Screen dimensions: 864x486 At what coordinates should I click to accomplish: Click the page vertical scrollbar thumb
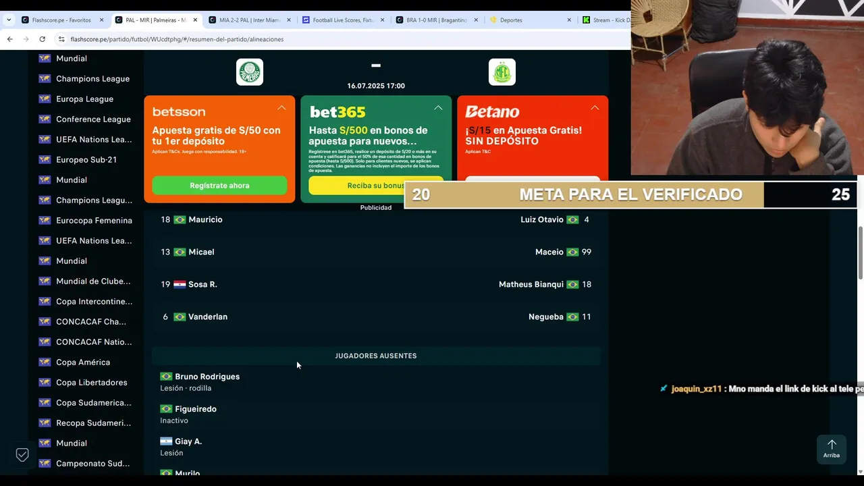tap(861, 252)
